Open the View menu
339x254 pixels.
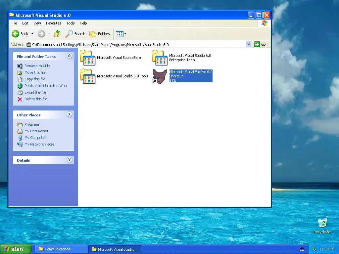[37, 23]
